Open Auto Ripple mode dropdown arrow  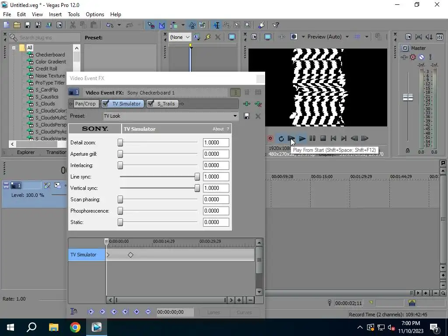[x=183, y=25]
